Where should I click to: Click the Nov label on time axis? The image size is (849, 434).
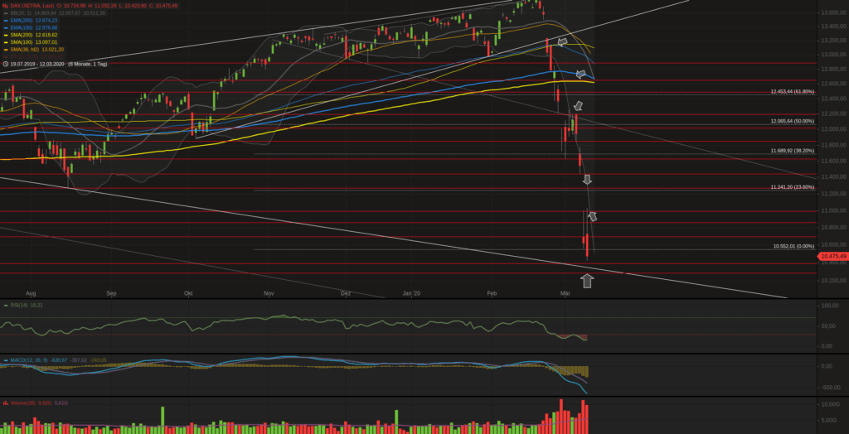click(269, 293)
